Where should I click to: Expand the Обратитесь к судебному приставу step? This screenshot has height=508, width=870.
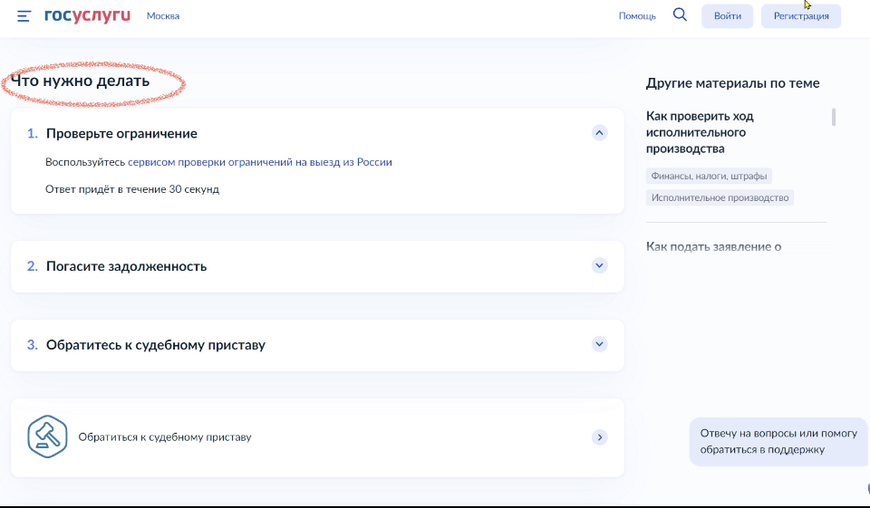click(598, 344)
